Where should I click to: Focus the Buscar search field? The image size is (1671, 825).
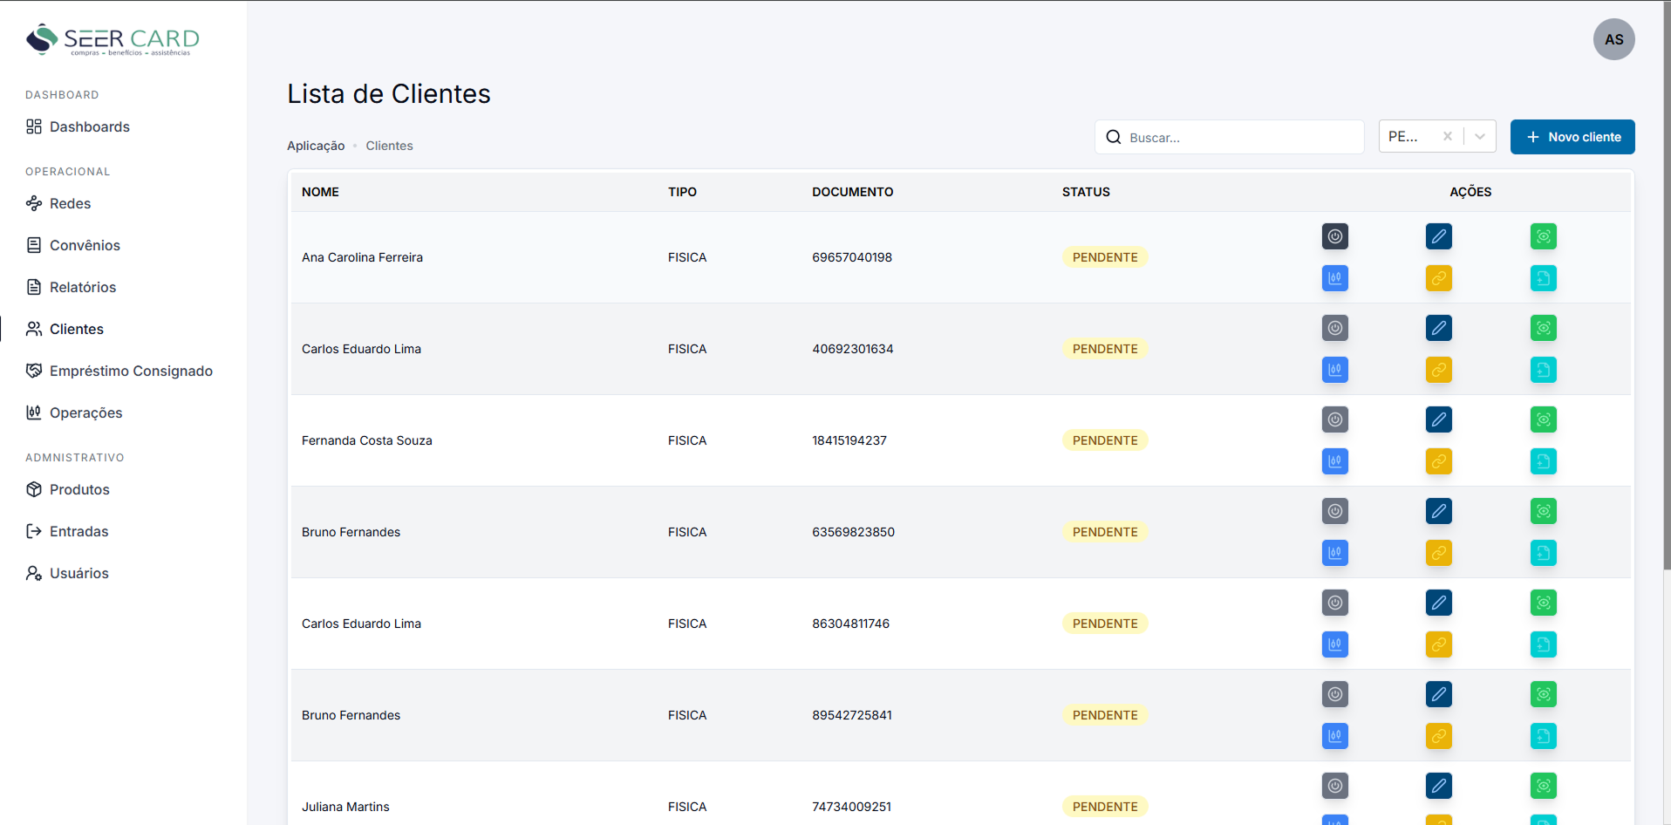[x=1238, y=137]
